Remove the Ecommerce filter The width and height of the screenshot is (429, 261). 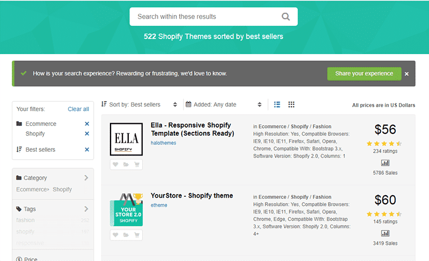(x=87, y=124)
